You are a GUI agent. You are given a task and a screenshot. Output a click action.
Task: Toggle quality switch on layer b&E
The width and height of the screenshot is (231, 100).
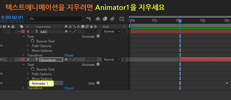75,31
